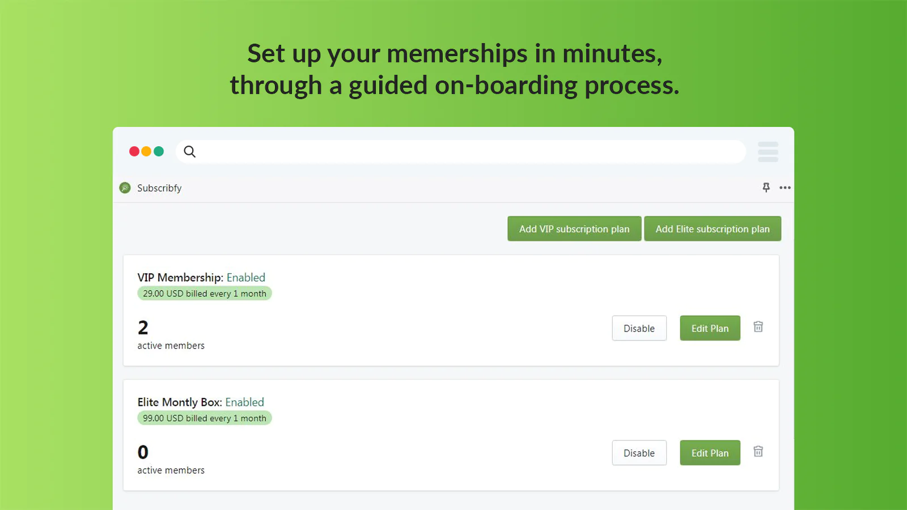Focus the search bar field
The image size is (907, 510).
pos(460,151)
